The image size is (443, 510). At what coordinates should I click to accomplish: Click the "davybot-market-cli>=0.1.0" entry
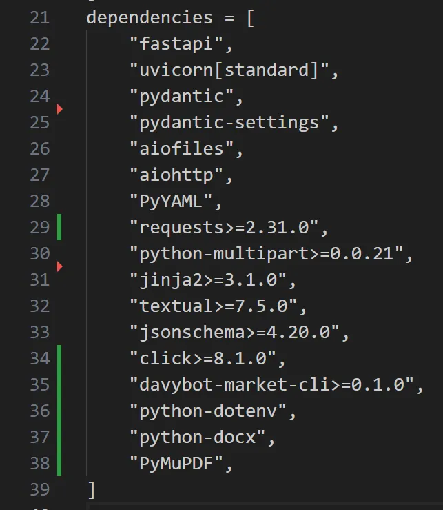point(271,385)
